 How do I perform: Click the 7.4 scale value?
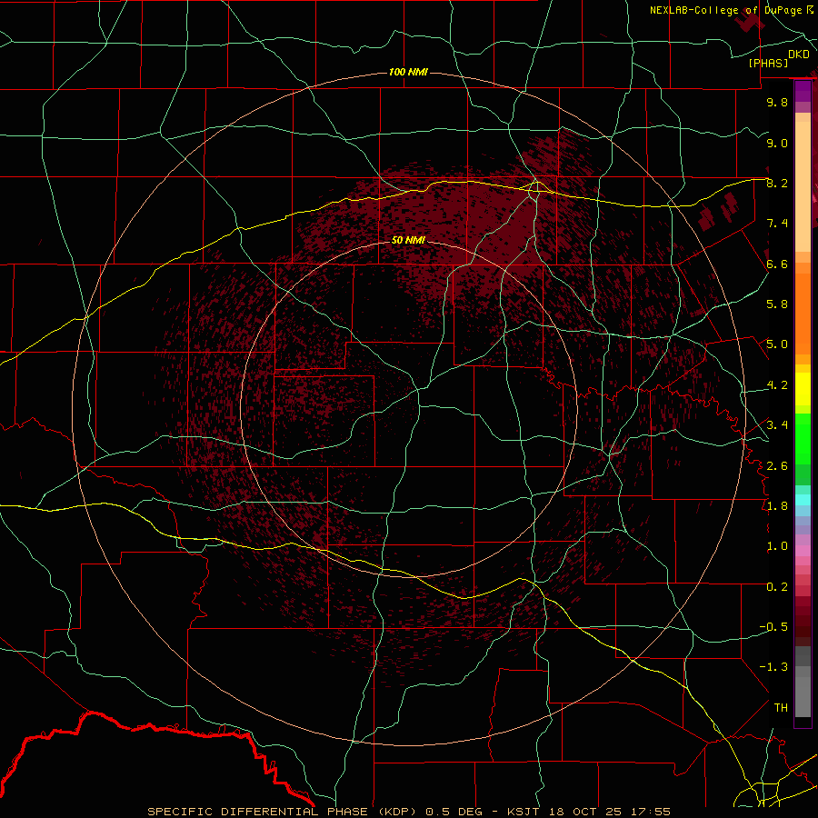(x=777, y=224)
